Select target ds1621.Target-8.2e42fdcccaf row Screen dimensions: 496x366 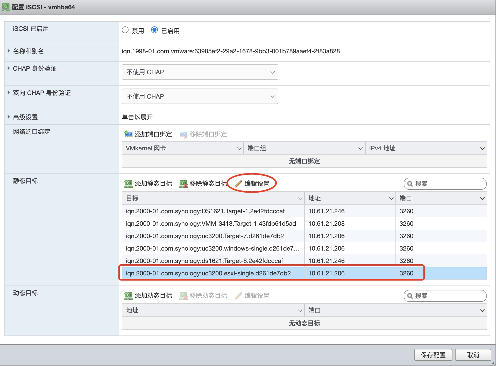pyautogui.click(x=304, y=261)
